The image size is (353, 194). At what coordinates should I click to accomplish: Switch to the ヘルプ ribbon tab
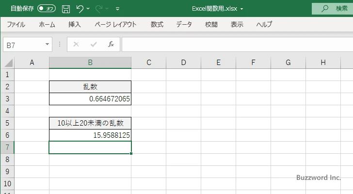(x=264, y=24)
